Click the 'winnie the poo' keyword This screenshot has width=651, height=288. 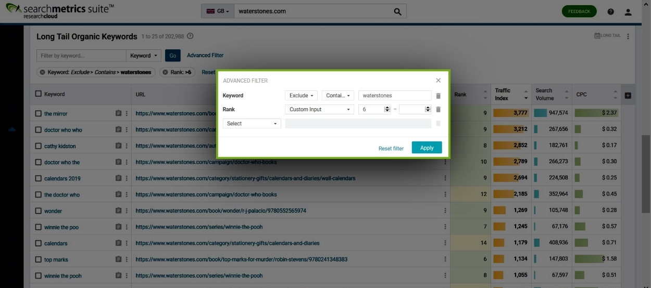point(61,227)
